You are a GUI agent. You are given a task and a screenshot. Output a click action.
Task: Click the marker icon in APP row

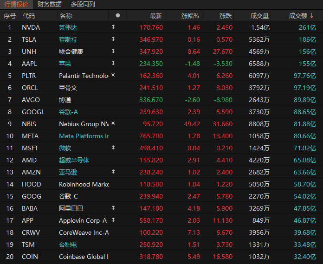113,220
